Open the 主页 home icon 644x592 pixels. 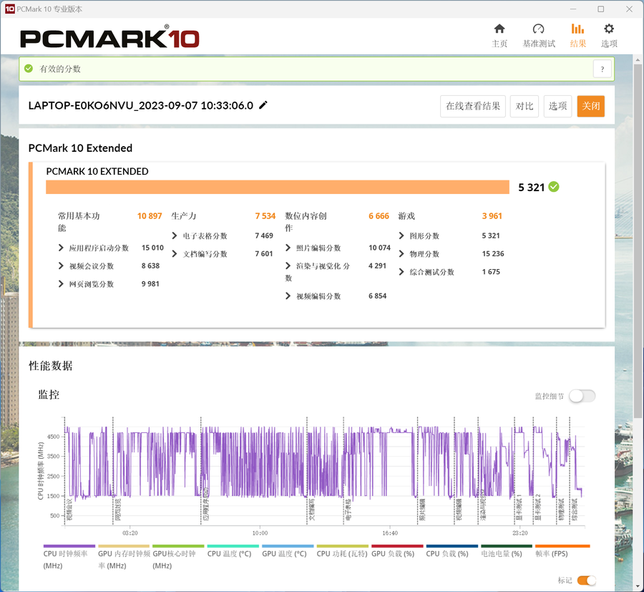[x=499, y=29]
